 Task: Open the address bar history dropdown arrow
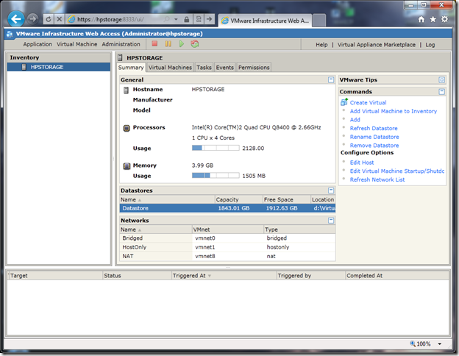click(x=176, y=19)
